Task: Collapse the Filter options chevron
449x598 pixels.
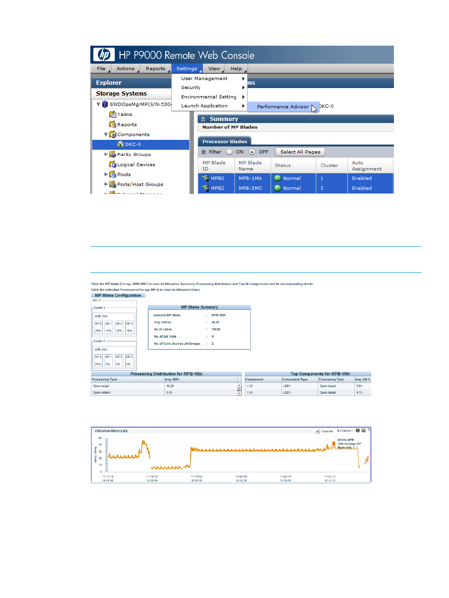Action: click(204, 152)
